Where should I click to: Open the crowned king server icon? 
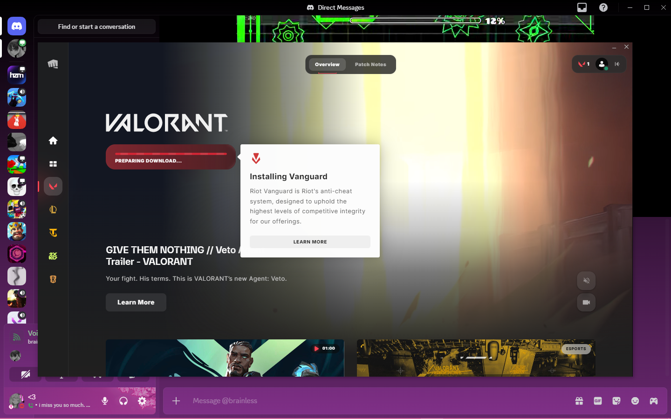pos(17,231)
